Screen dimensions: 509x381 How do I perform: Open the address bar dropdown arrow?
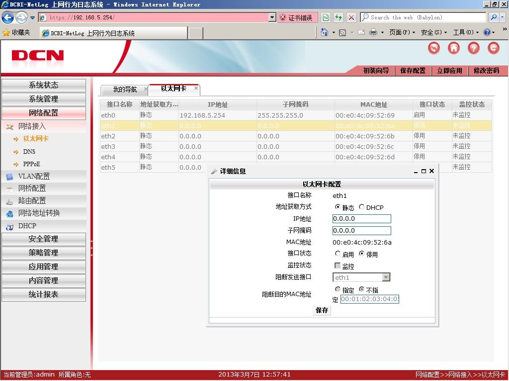pos(272,17)
